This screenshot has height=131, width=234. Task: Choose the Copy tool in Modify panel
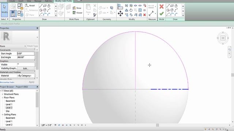(127, 15)
